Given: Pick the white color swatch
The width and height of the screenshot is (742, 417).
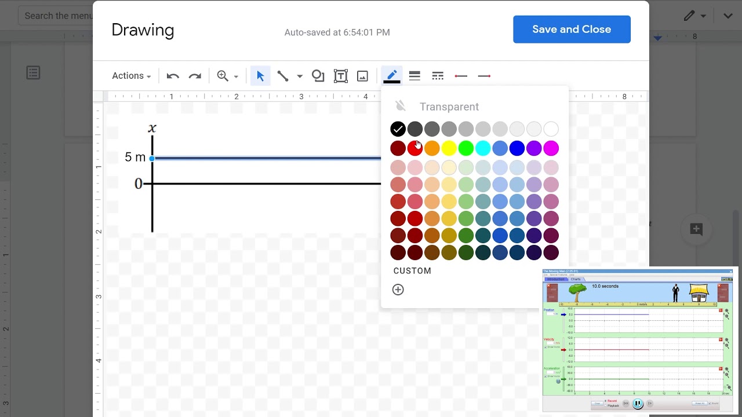Looking at the screenshot, I should click(x=551, y=129).
